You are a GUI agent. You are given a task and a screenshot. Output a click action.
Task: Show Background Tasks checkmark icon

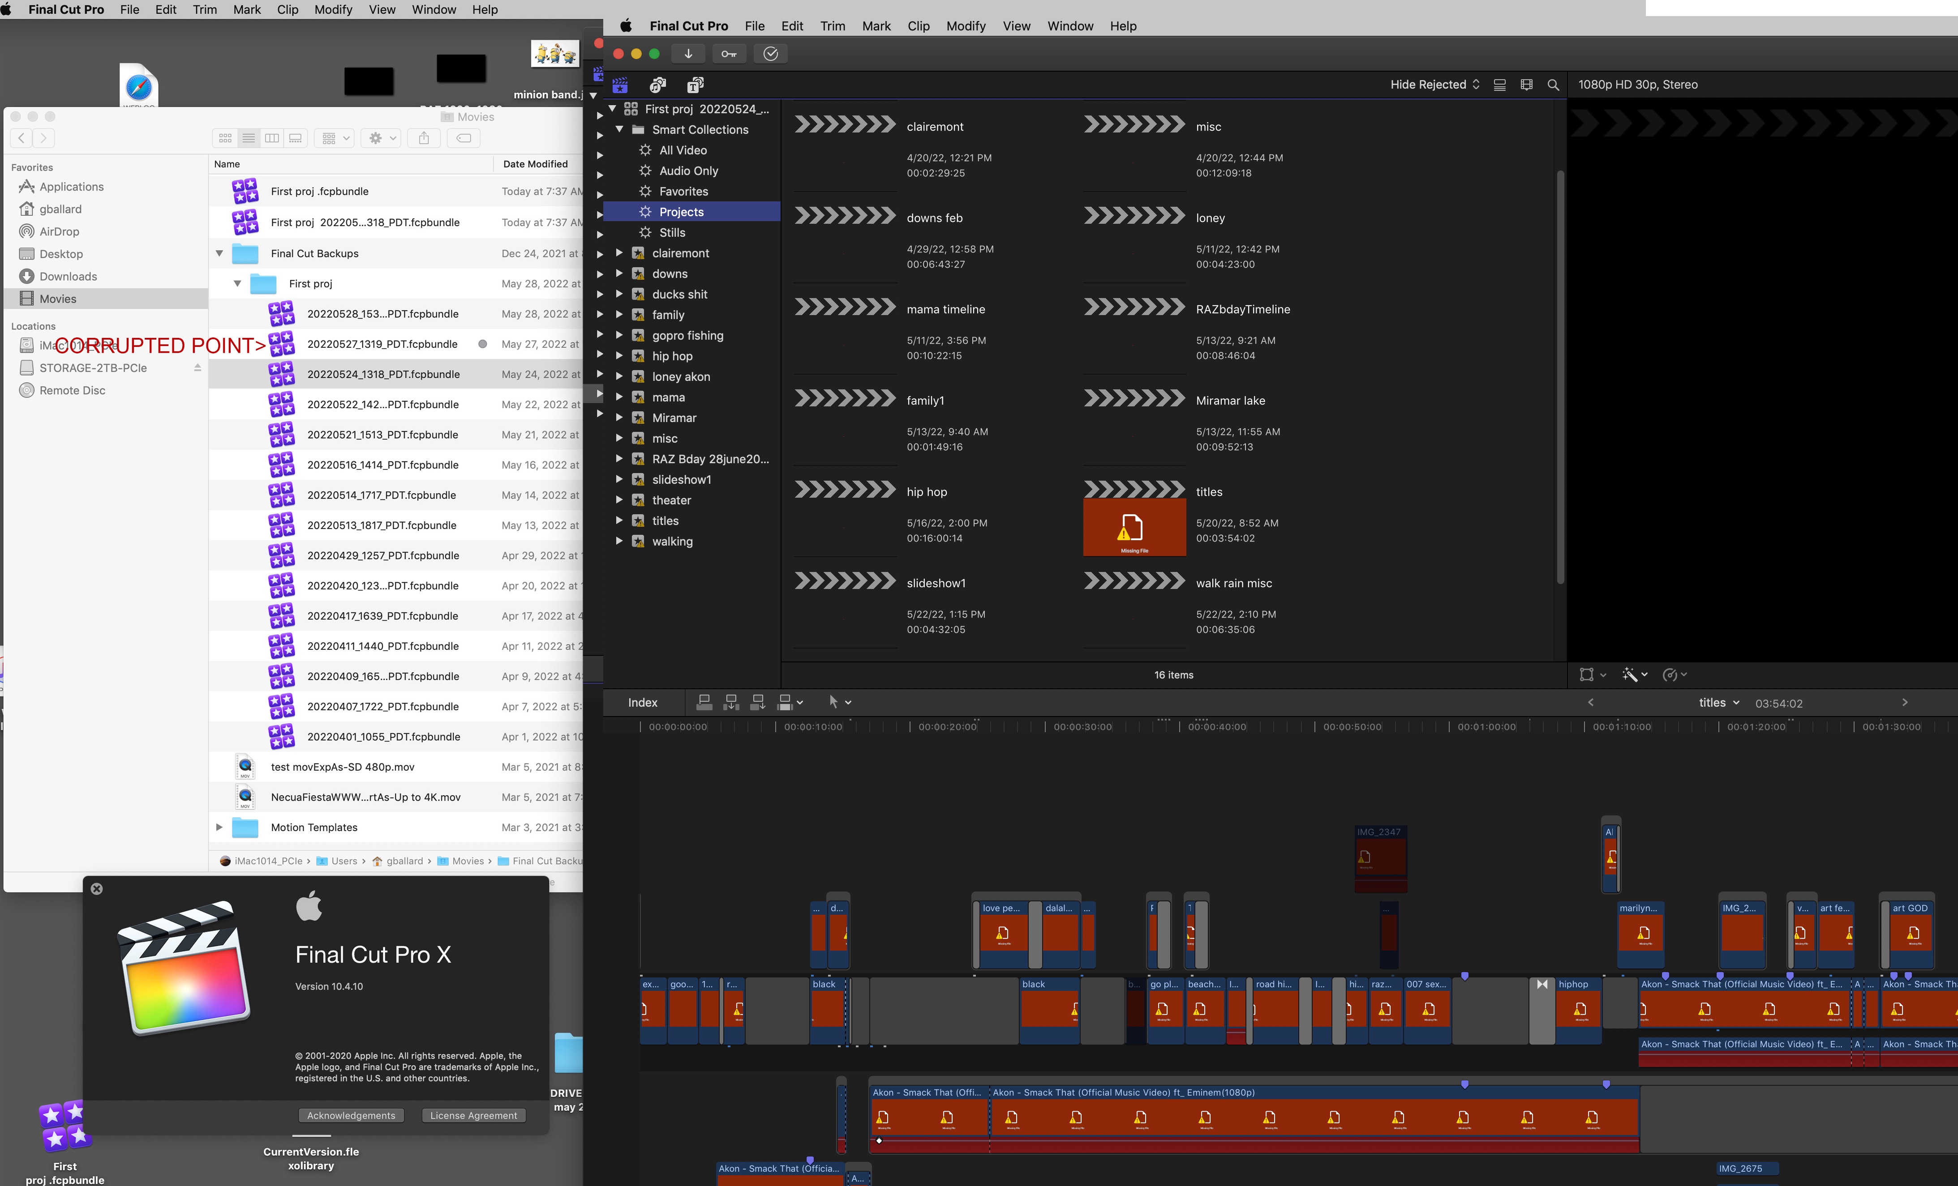point(770,54)
